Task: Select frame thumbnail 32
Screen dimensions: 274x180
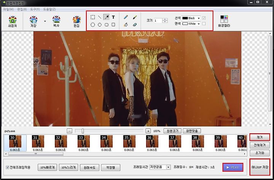Action: point(61,143)
